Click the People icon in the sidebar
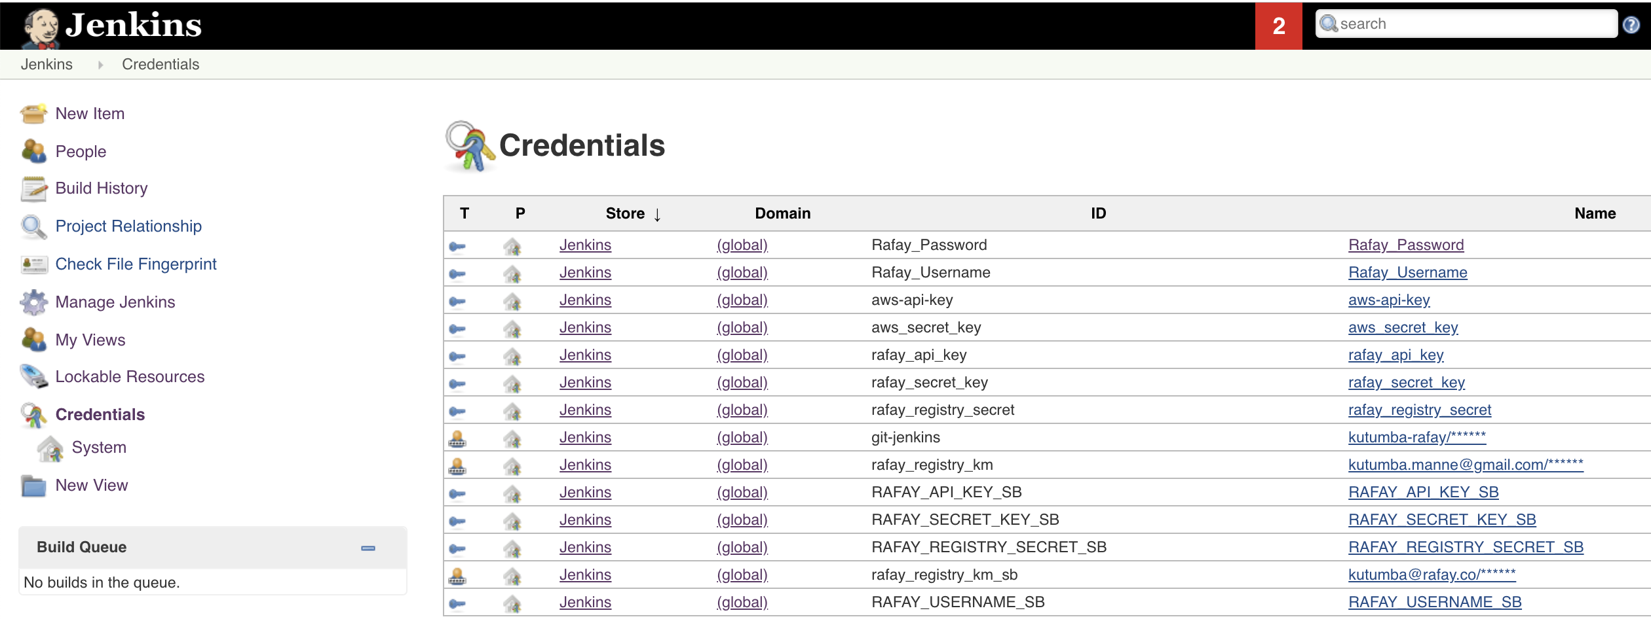Screen dimensions: 1651x619 33,150
